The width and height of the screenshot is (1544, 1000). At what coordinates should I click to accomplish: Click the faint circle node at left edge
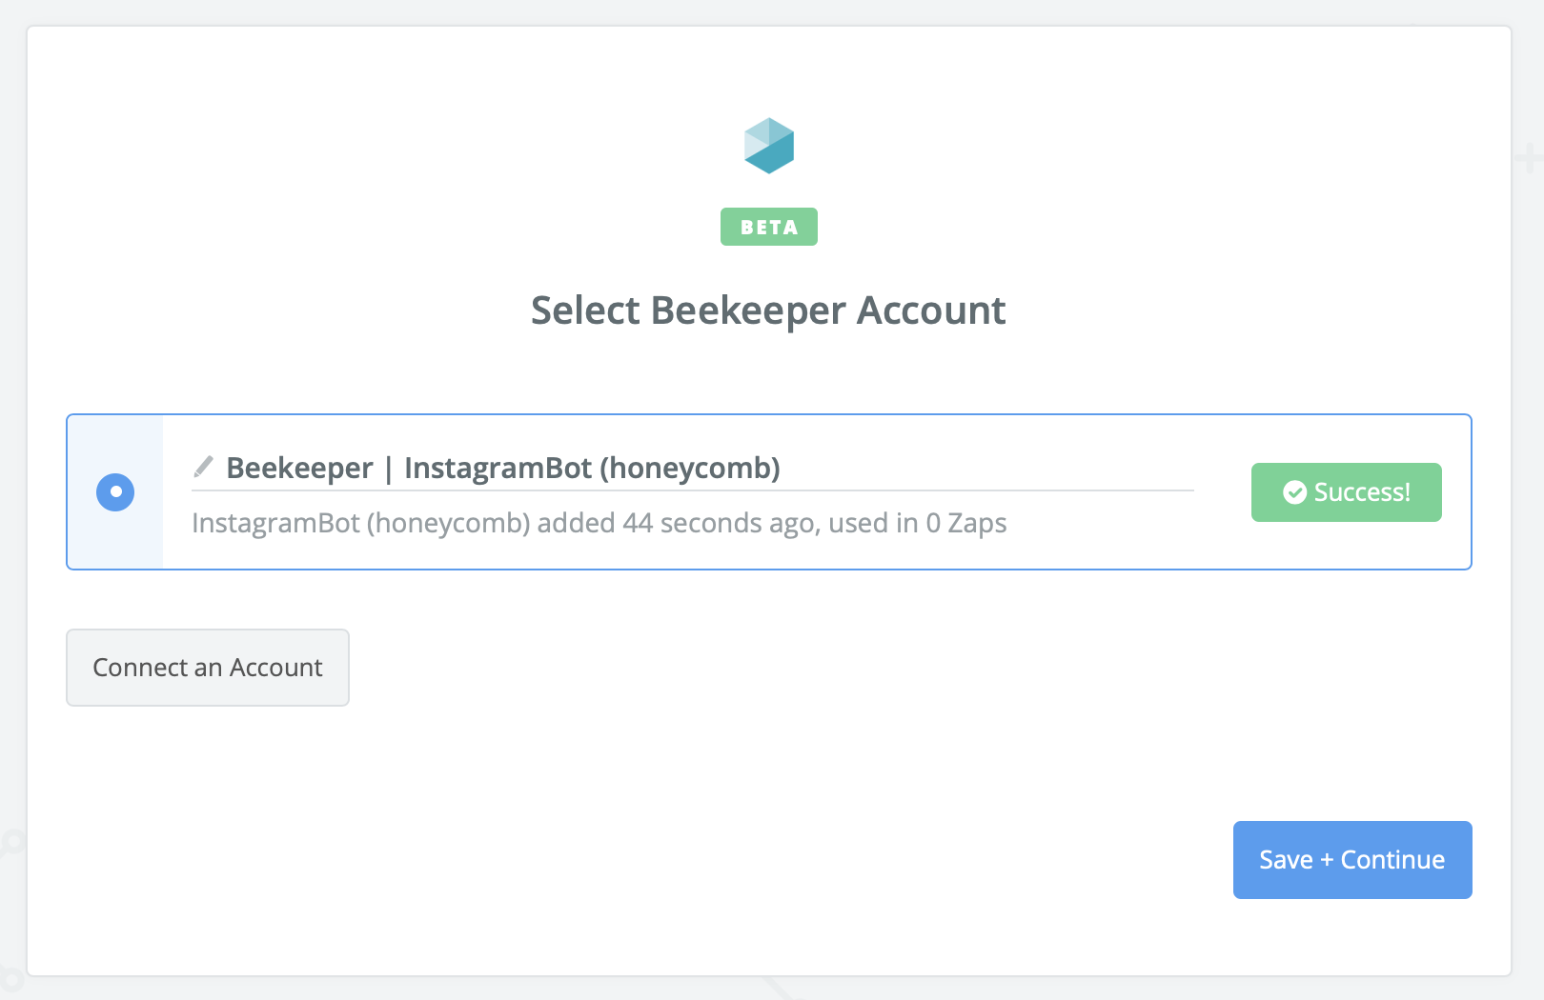(11, 842)
